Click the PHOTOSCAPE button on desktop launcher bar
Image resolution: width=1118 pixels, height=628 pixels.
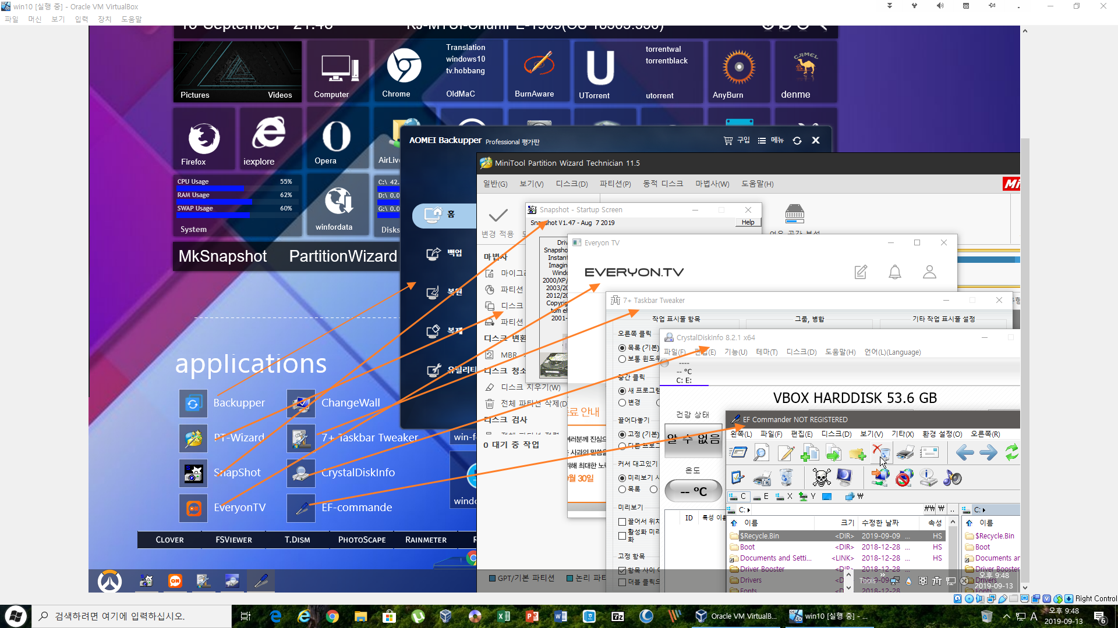click(x=362, y=540)
